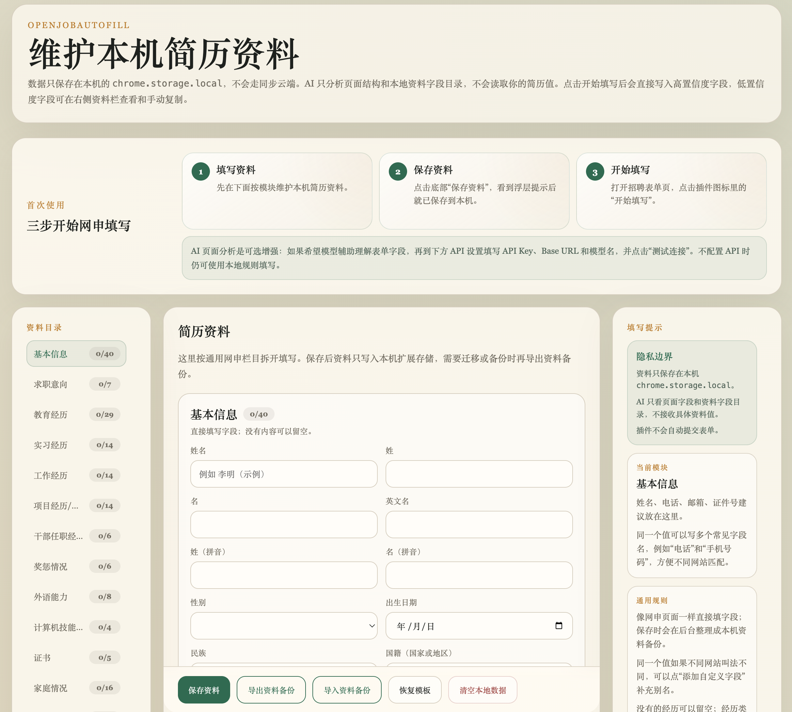Focus the 英文名 input field
Image resolution: width=792 pixels, height=712 pixels.
(479, 524)
